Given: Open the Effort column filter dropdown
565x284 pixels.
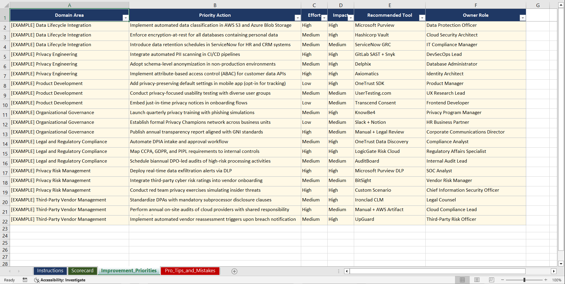Looking at the screenshot, I should 324,18.
